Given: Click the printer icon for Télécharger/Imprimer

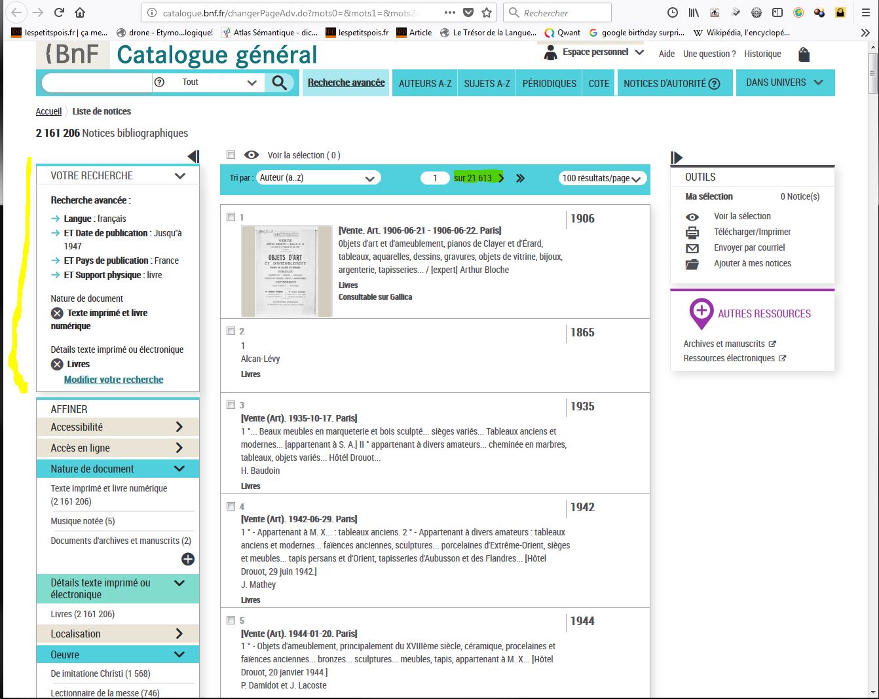Looking at the screenshot, I should click(692, 232).
